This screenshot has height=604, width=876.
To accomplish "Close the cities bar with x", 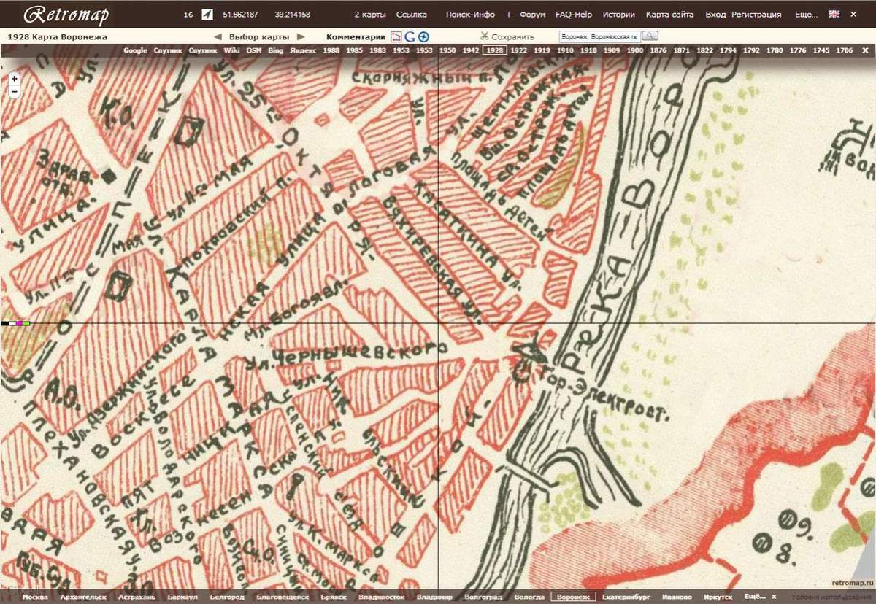I will point(775,597).
